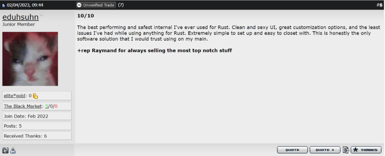Click the post document icon beside the date
Viewport: 385px width, 156px height.
pos(4,5)
